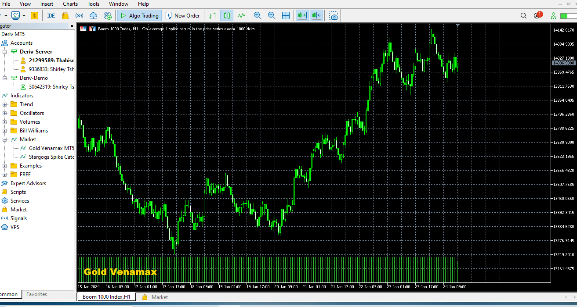Open the chart icon dropdown arrow

[24, 15]
